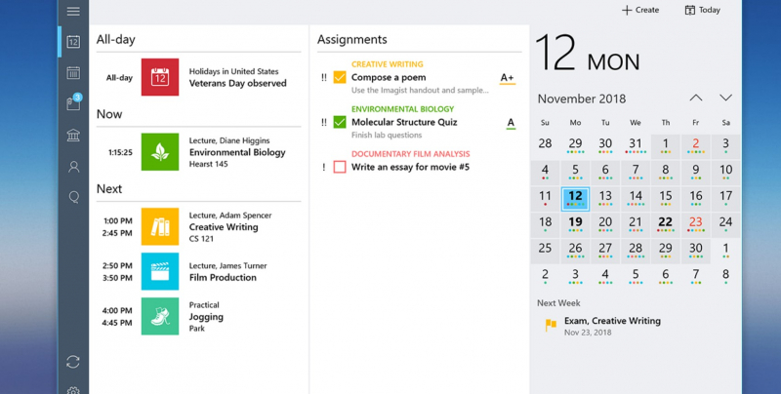Open the week calendar view icon

73,72
